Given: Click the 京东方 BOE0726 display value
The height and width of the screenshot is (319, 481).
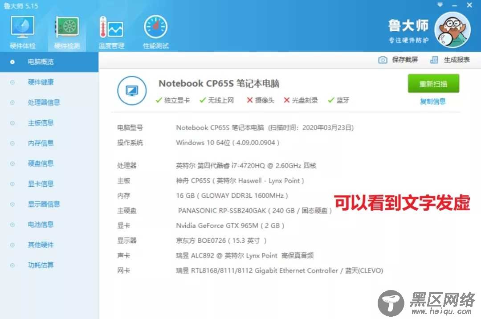Looking at the screenshot, I should pyautogui.click(x=221, y=241).
